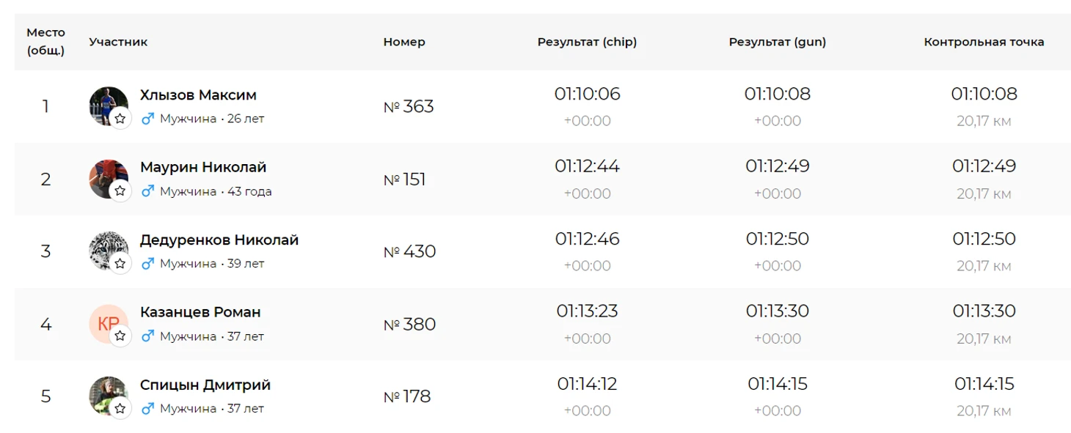The height and width of the screenshot is (433, 1071).
Task: Add Спицын Дмитрий to favorites star
Action: pyautogui.click(x=120, y=408)
